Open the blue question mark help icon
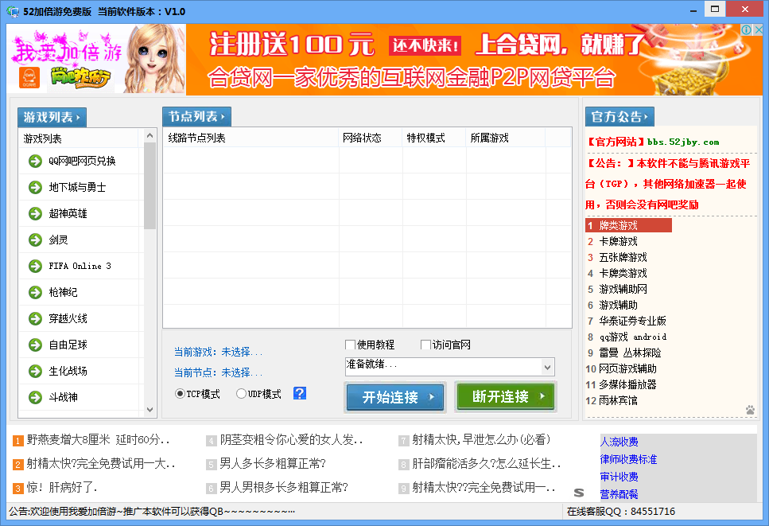769x526 pixels. (x=300, y=393)
